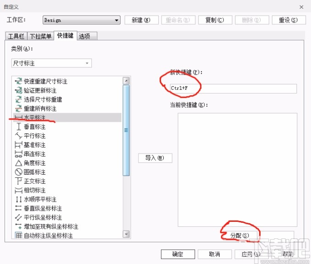Screen dimensions: 311x264
Task: Select the 水顺序平标注 icon
Action: [x=18, y=199]
